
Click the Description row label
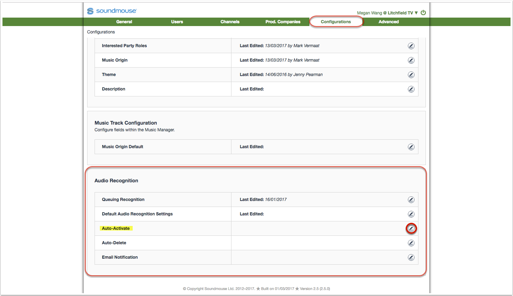click(114, 89)
